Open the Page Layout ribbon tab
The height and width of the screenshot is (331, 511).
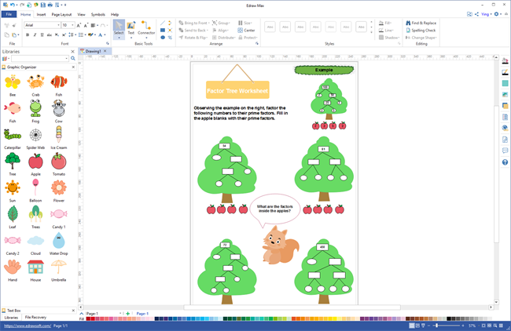[x=61, y=14]
